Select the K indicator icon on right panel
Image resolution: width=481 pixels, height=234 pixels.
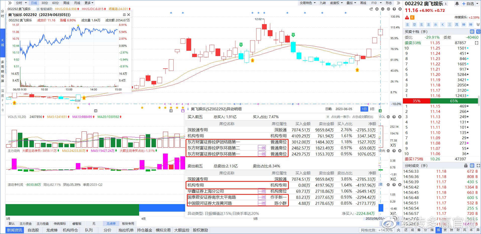[443, 24]
